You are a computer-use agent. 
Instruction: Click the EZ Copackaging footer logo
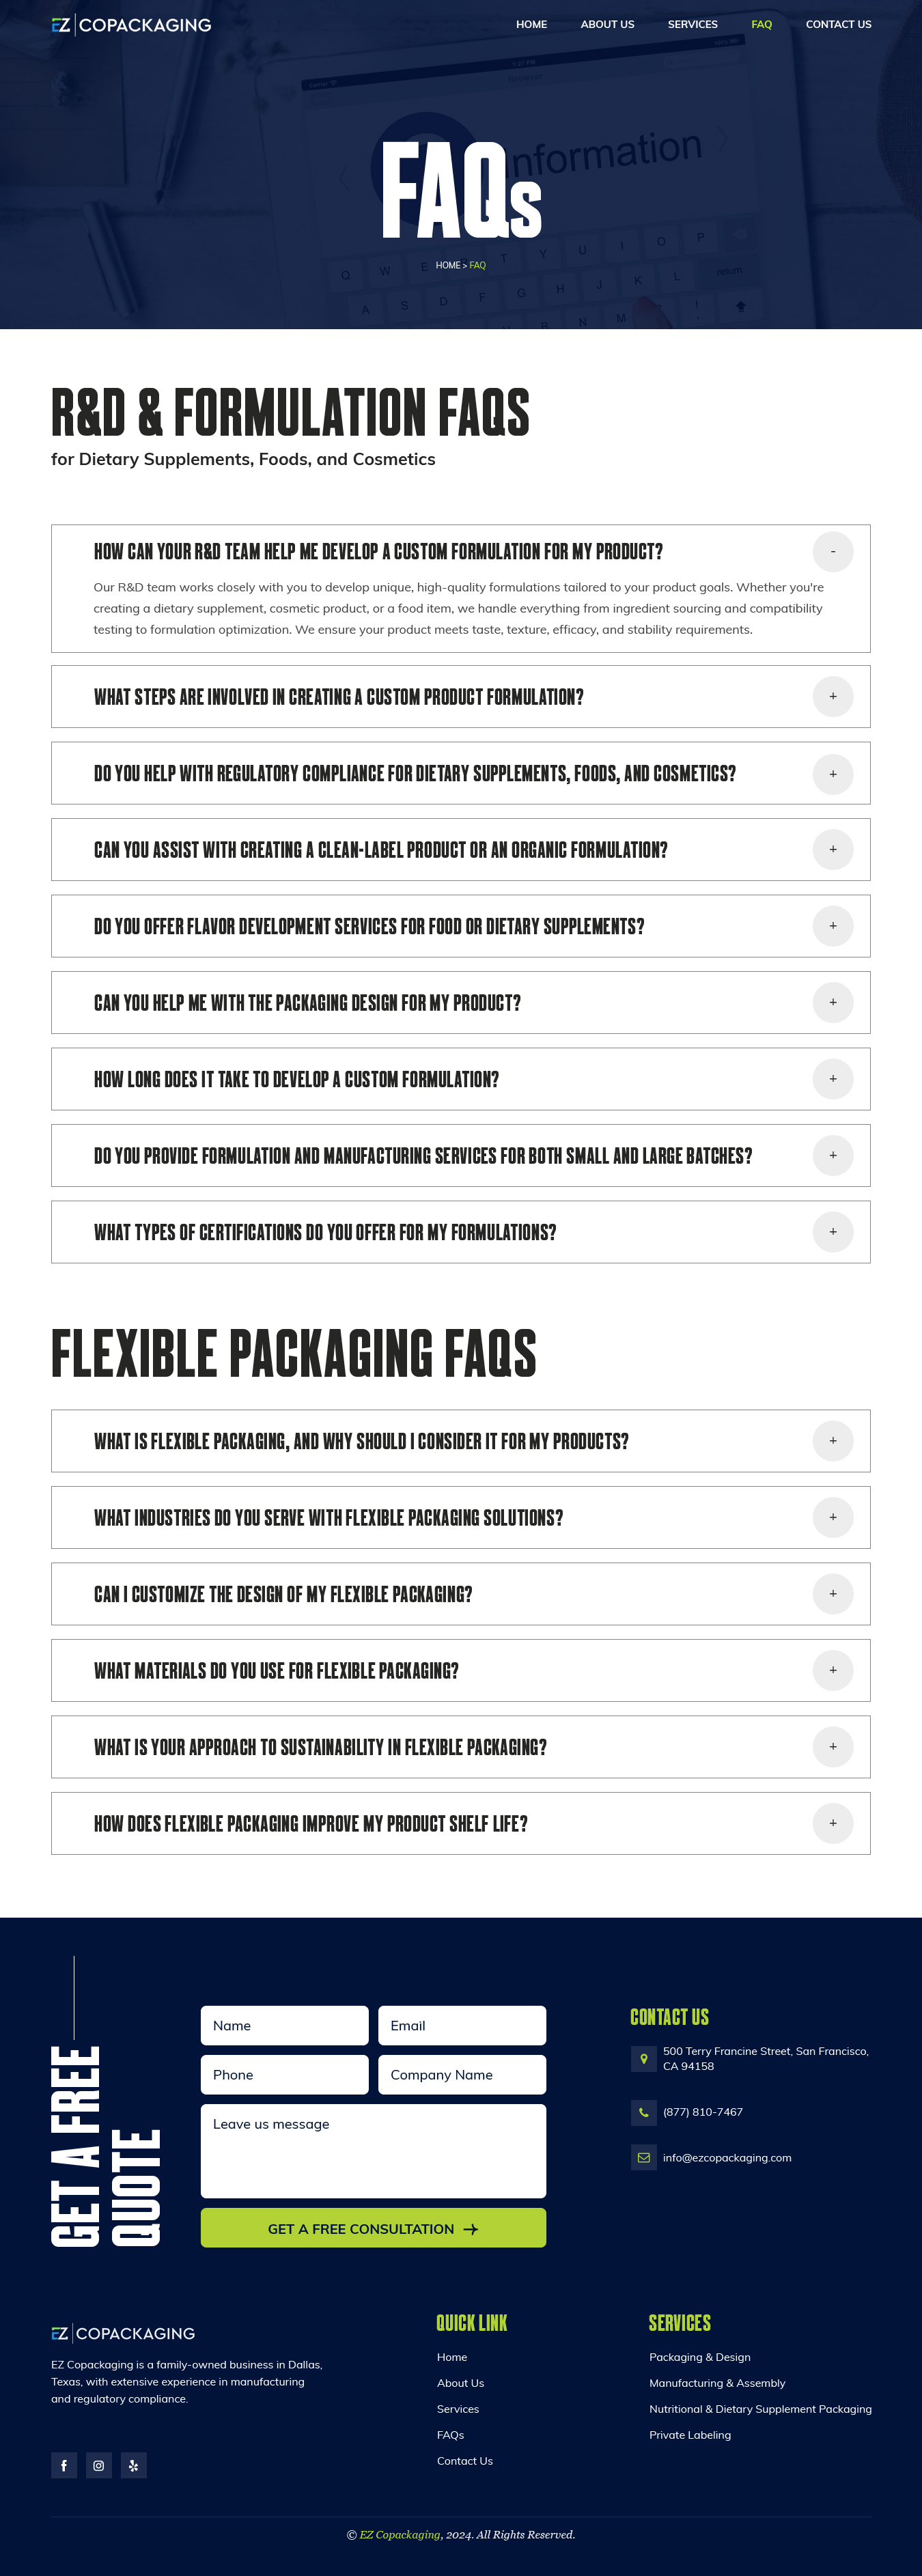pos(123,2333)
